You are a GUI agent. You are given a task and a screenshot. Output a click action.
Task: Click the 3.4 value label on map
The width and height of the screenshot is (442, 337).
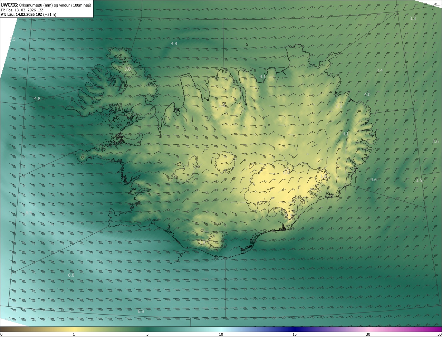(x=379, y=70)
